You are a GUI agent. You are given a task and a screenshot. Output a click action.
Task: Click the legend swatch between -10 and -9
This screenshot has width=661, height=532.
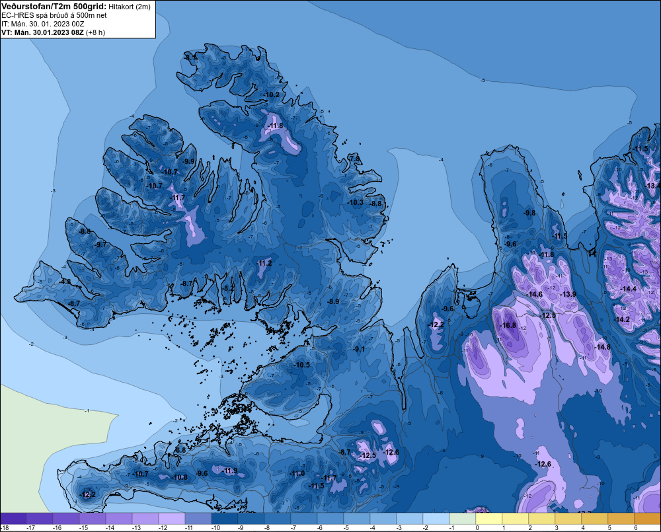tap(225, 519)
